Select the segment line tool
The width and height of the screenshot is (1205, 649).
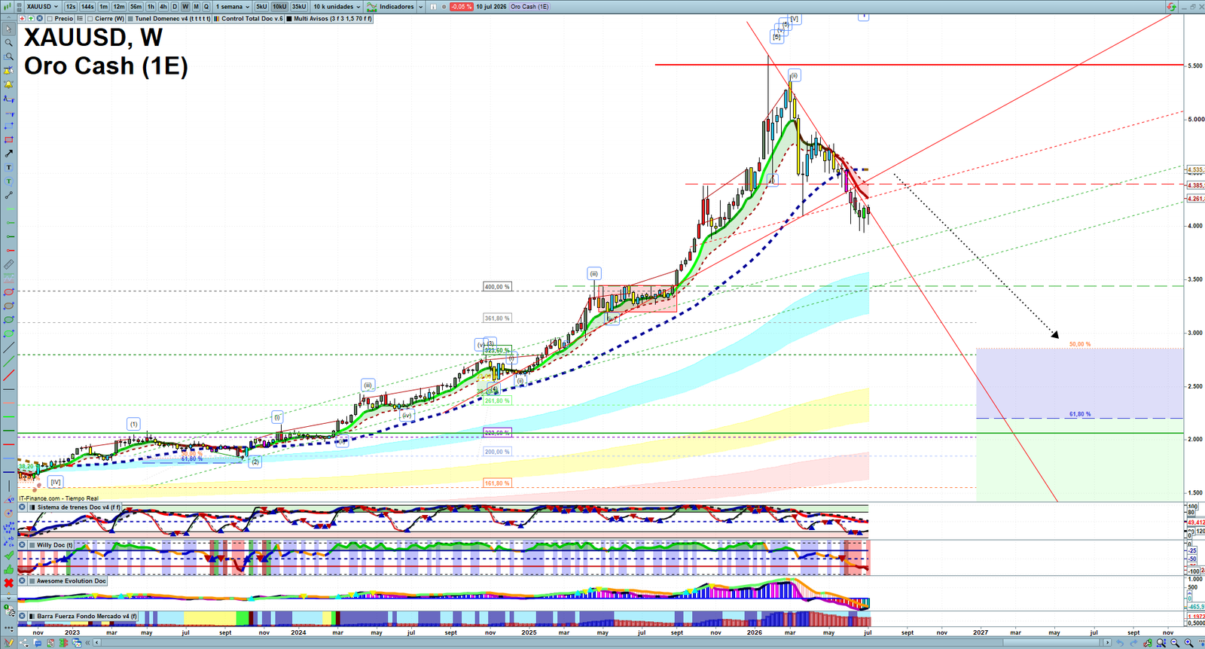click(x=8, y=195)
